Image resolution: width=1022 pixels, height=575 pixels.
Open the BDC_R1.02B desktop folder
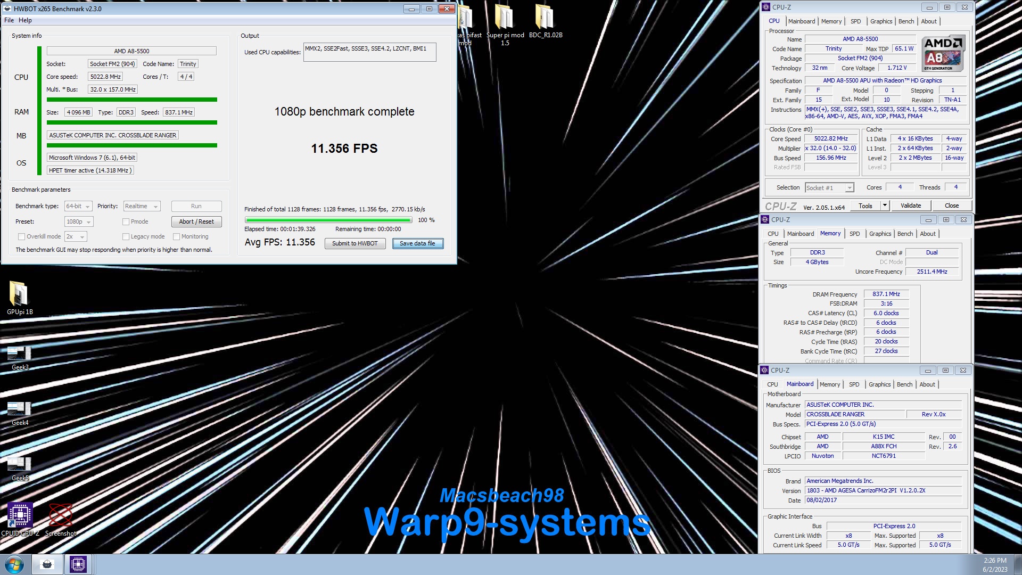[545, 22]
